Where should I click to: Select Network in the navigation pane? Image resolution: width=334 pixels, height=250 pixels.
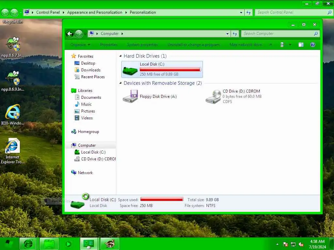(85, 173)
